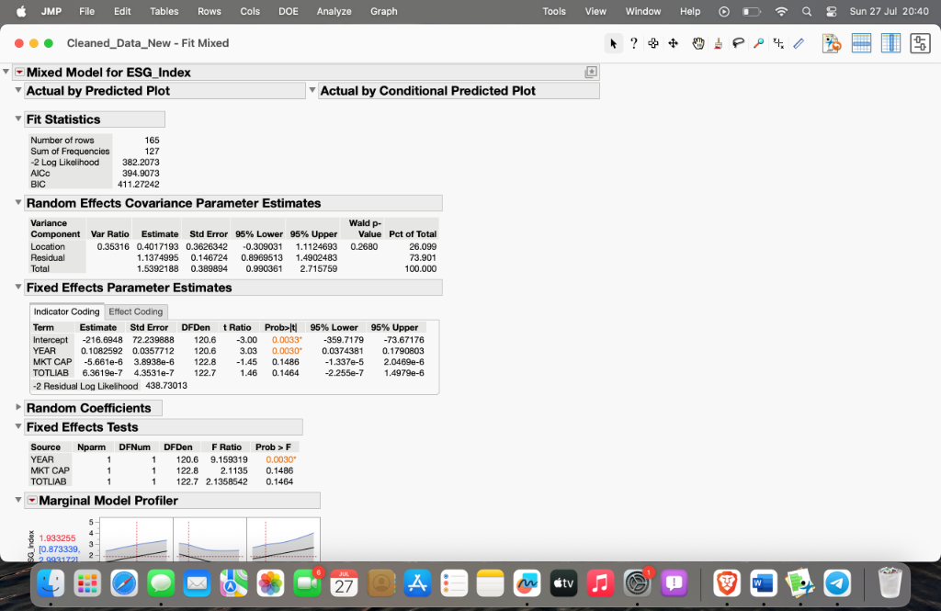Select the Indicator Coding tab
The height and width of the screenshot is (611, 941).
point(66,311)
